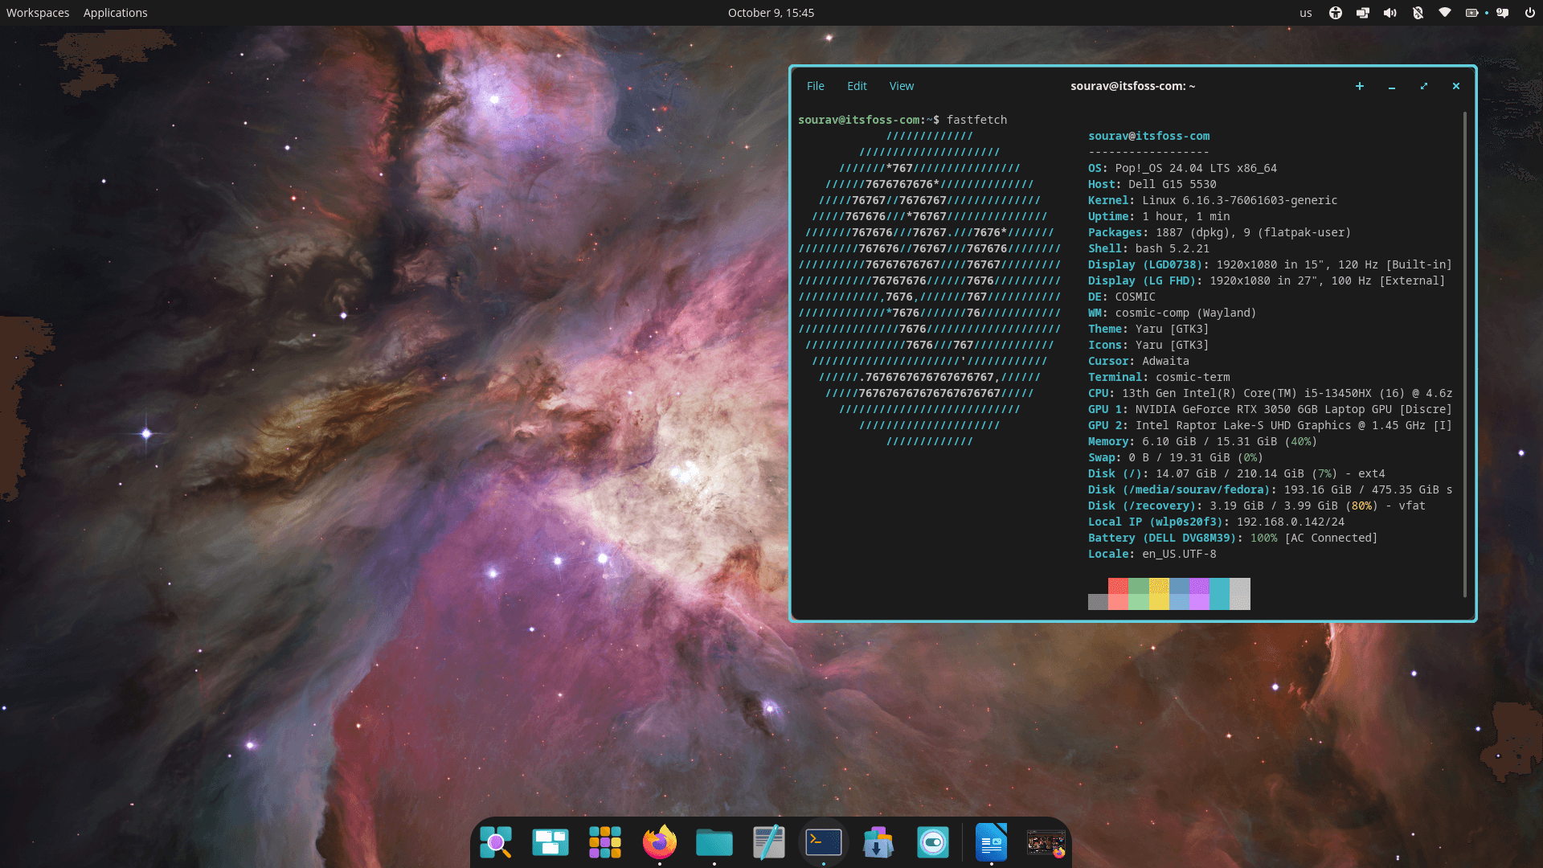Open the battery status dropdown
Image resolution: width=1543 pixels, height=868 pixels.
[x=1473, y=13]
